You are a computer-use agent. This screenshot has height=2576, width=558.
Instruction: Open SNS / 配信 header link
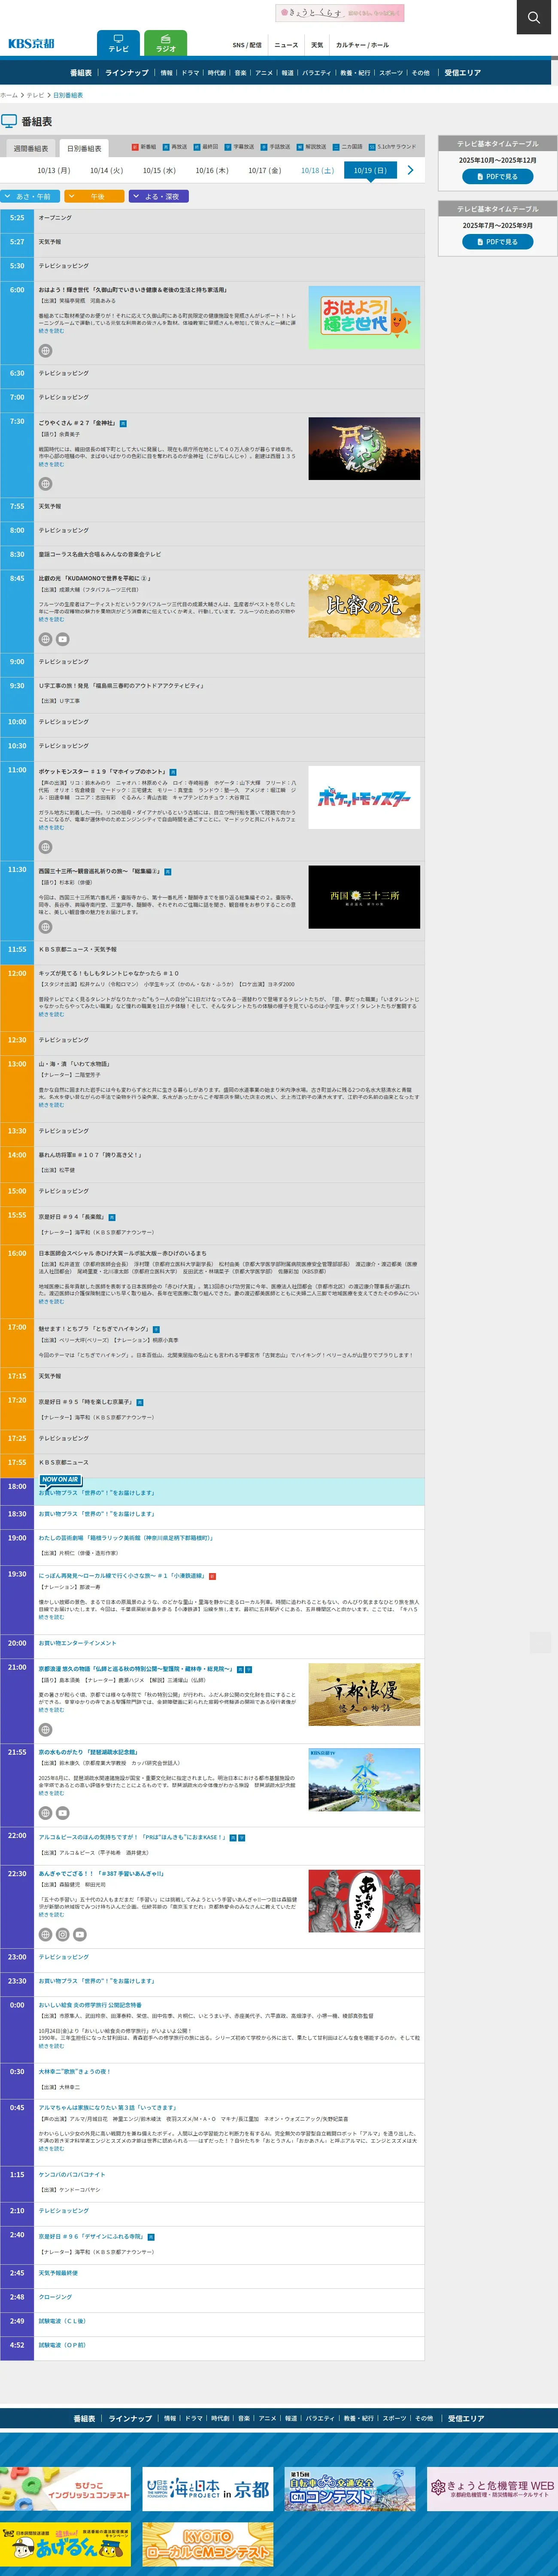247,45
